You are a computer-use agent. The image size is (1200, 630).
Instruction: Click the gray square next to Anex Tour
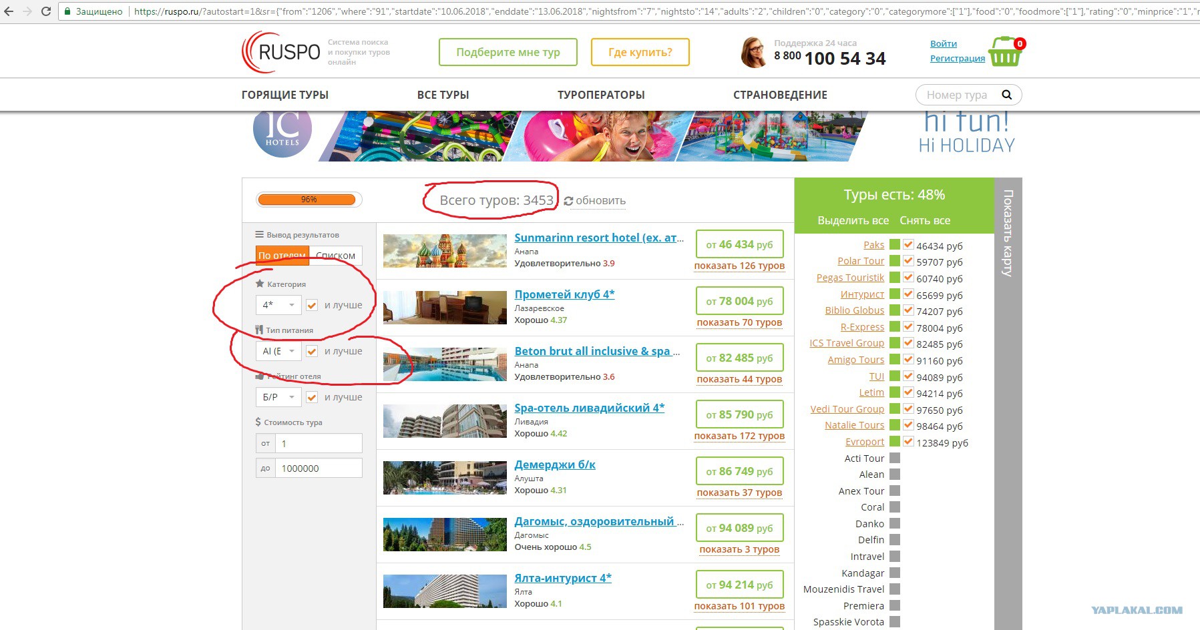[x=895, y=491]
